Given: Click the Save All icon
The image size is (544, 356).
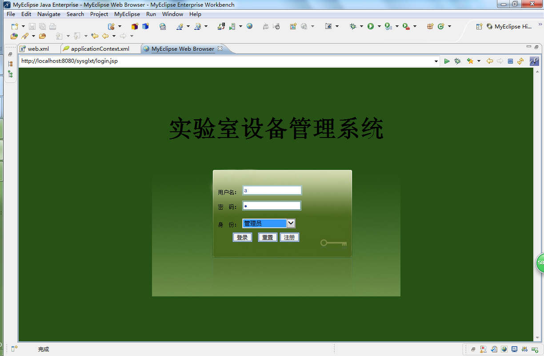Looking at the screenshot, I should [43, 27].
